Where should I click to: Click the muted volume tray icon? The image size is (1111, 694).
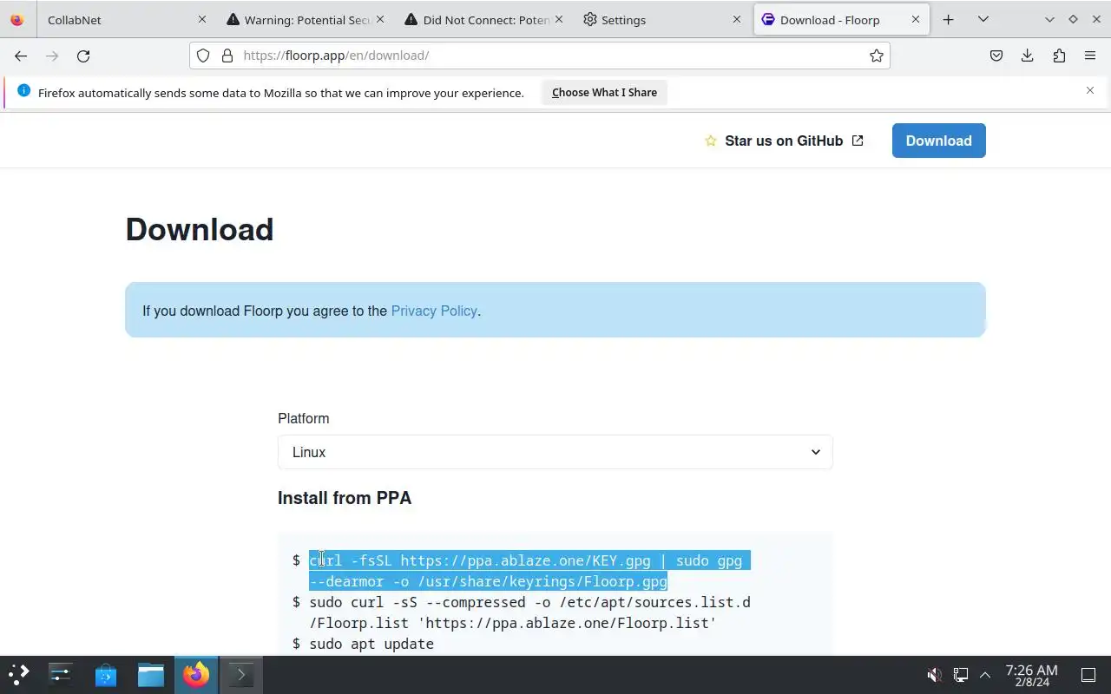[934, 675]
